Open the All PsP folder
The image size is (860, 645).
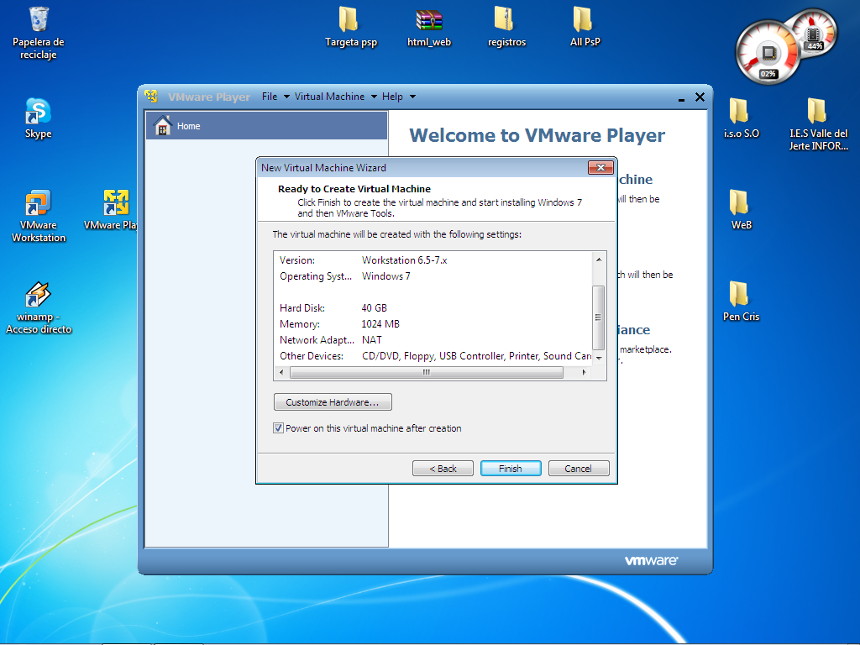tap(585, 20)
